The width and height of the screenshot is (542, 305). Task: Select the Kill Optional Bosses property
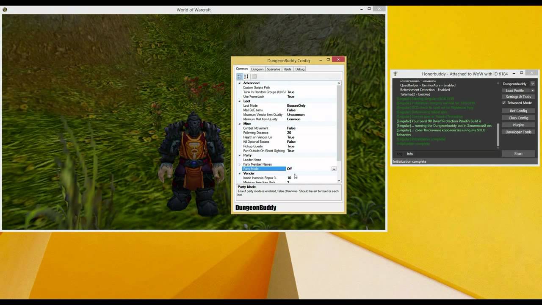pos(256,142)
